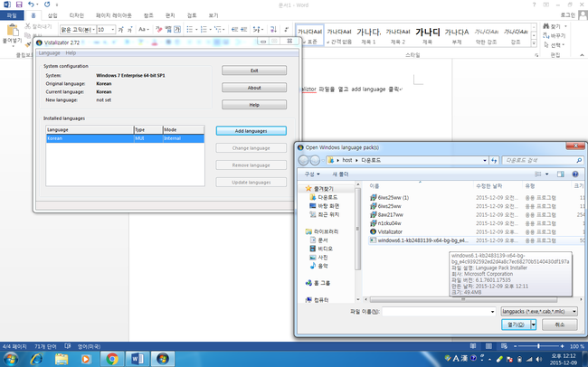Click the Undo arrow in Word's quick access toolbar
Viewport: 588px width, 367px height.
click(31, 5)
